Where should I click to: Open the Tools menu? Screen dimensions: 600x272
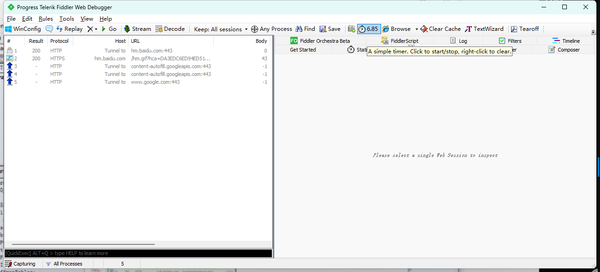(67, 19)
